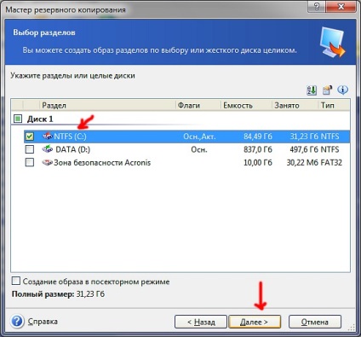The height and width of the screenshot is (337, 361).
Task: Sort by the Раздел column header
Action: coord(107,105)
